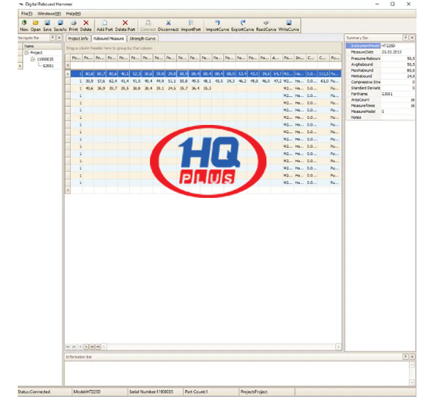Click the Notes field in the Summary Bar
The height and width of the screenshot is (399, 443).
coord(398,117)
